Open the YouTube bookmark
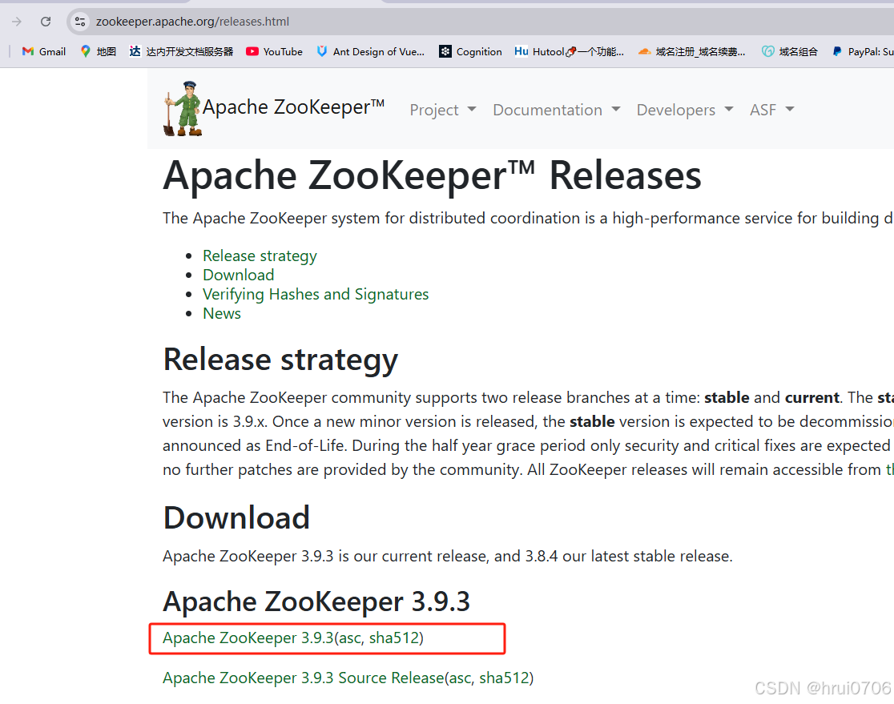The width and height of the screenshot is (894, 704). click(x=274, y=52)
